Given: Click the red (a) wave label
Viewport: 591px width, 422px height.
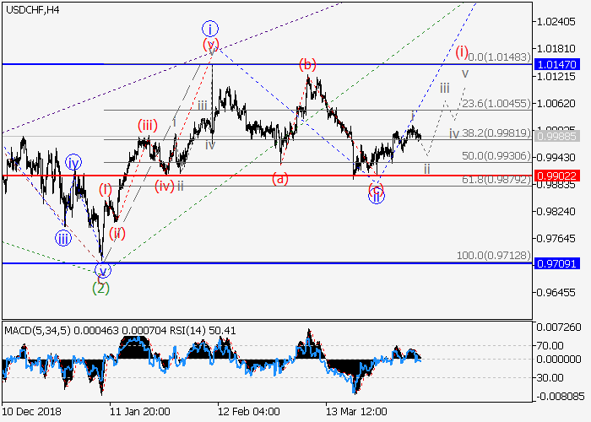Looking at the screenshot, I should pyautogui.click(x=280, y=179).
